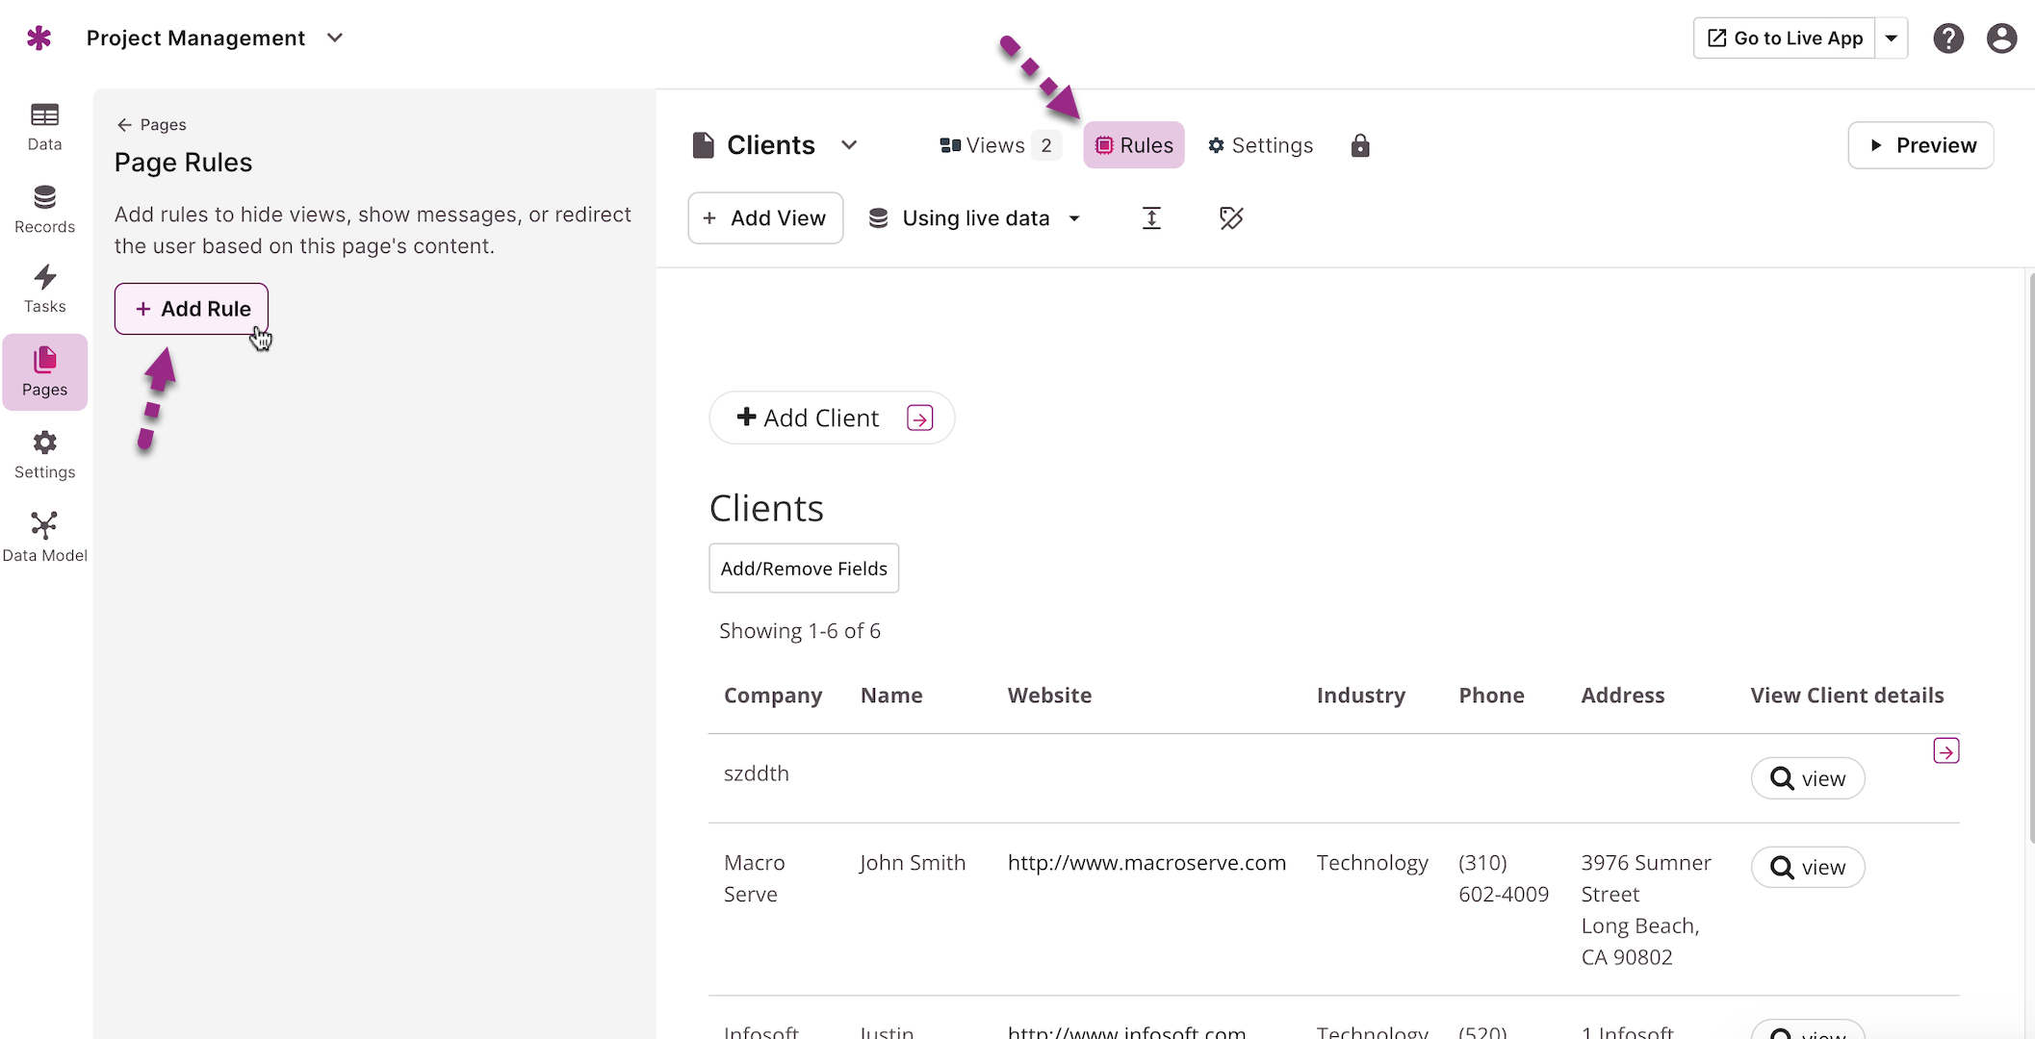Open the Records section in sidebar
Image resolution: width=2035 pixels, height=1039 pixels.
coord(44,210)
